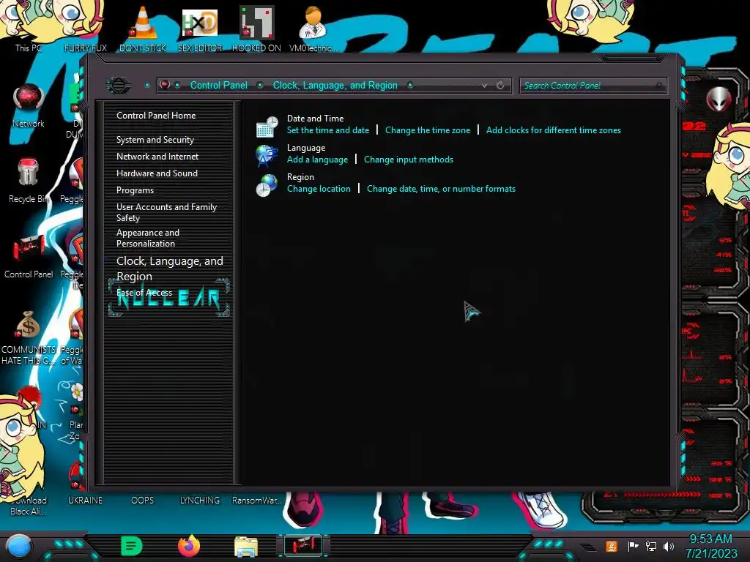Open VLC shortcut labeled DONT STICK

143,29
